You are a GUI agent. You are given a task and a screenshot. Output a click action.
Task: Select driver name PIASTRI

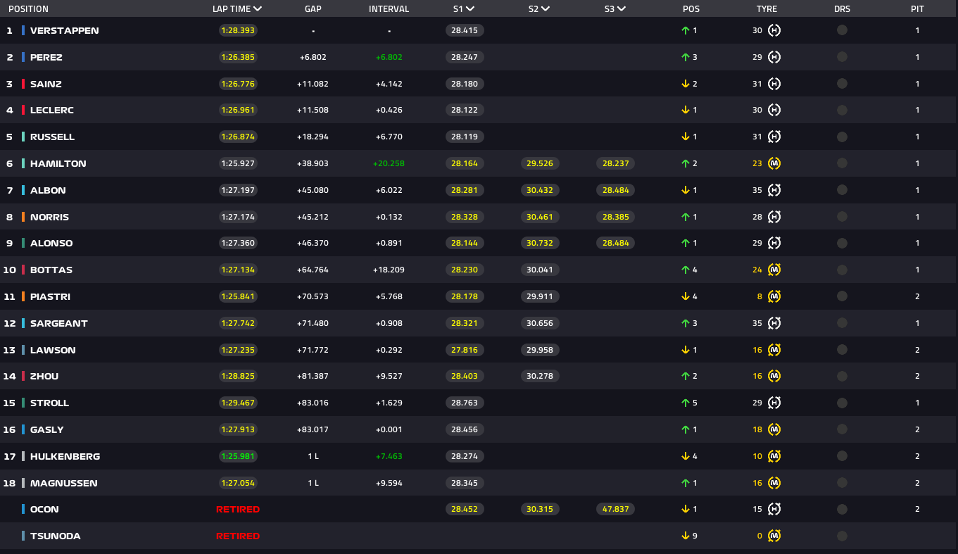click(x=51, y=296)
